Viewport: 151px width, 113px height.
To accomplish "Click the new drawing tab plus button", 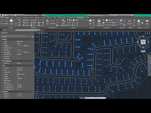I will 42,30.
